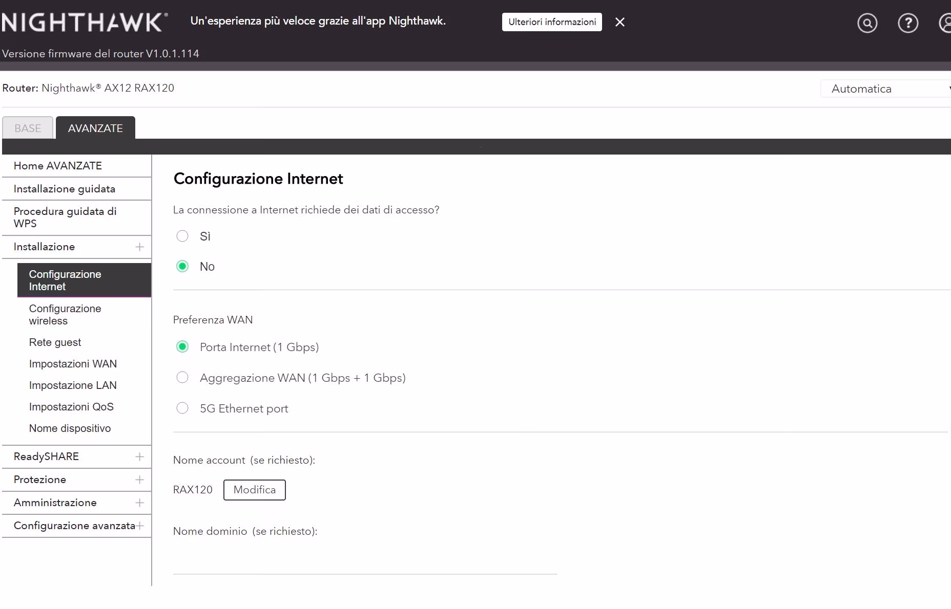The image size is (951, 609).
Task: Choose Aggregazione WAN option
Action: (x=182, y=378)
